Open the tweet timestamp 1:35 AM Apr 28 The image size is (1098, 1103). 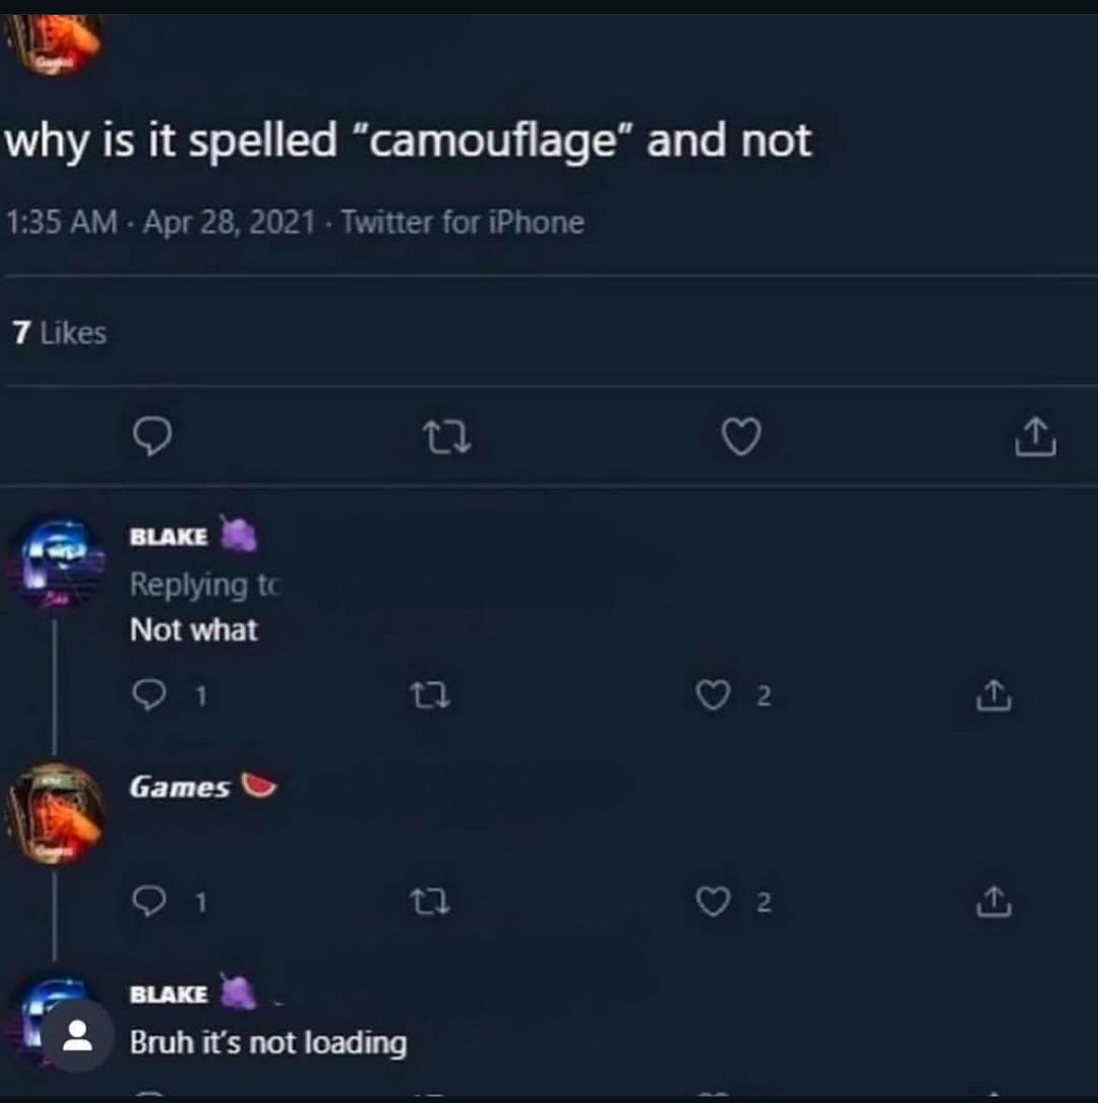tap(160, 222)
